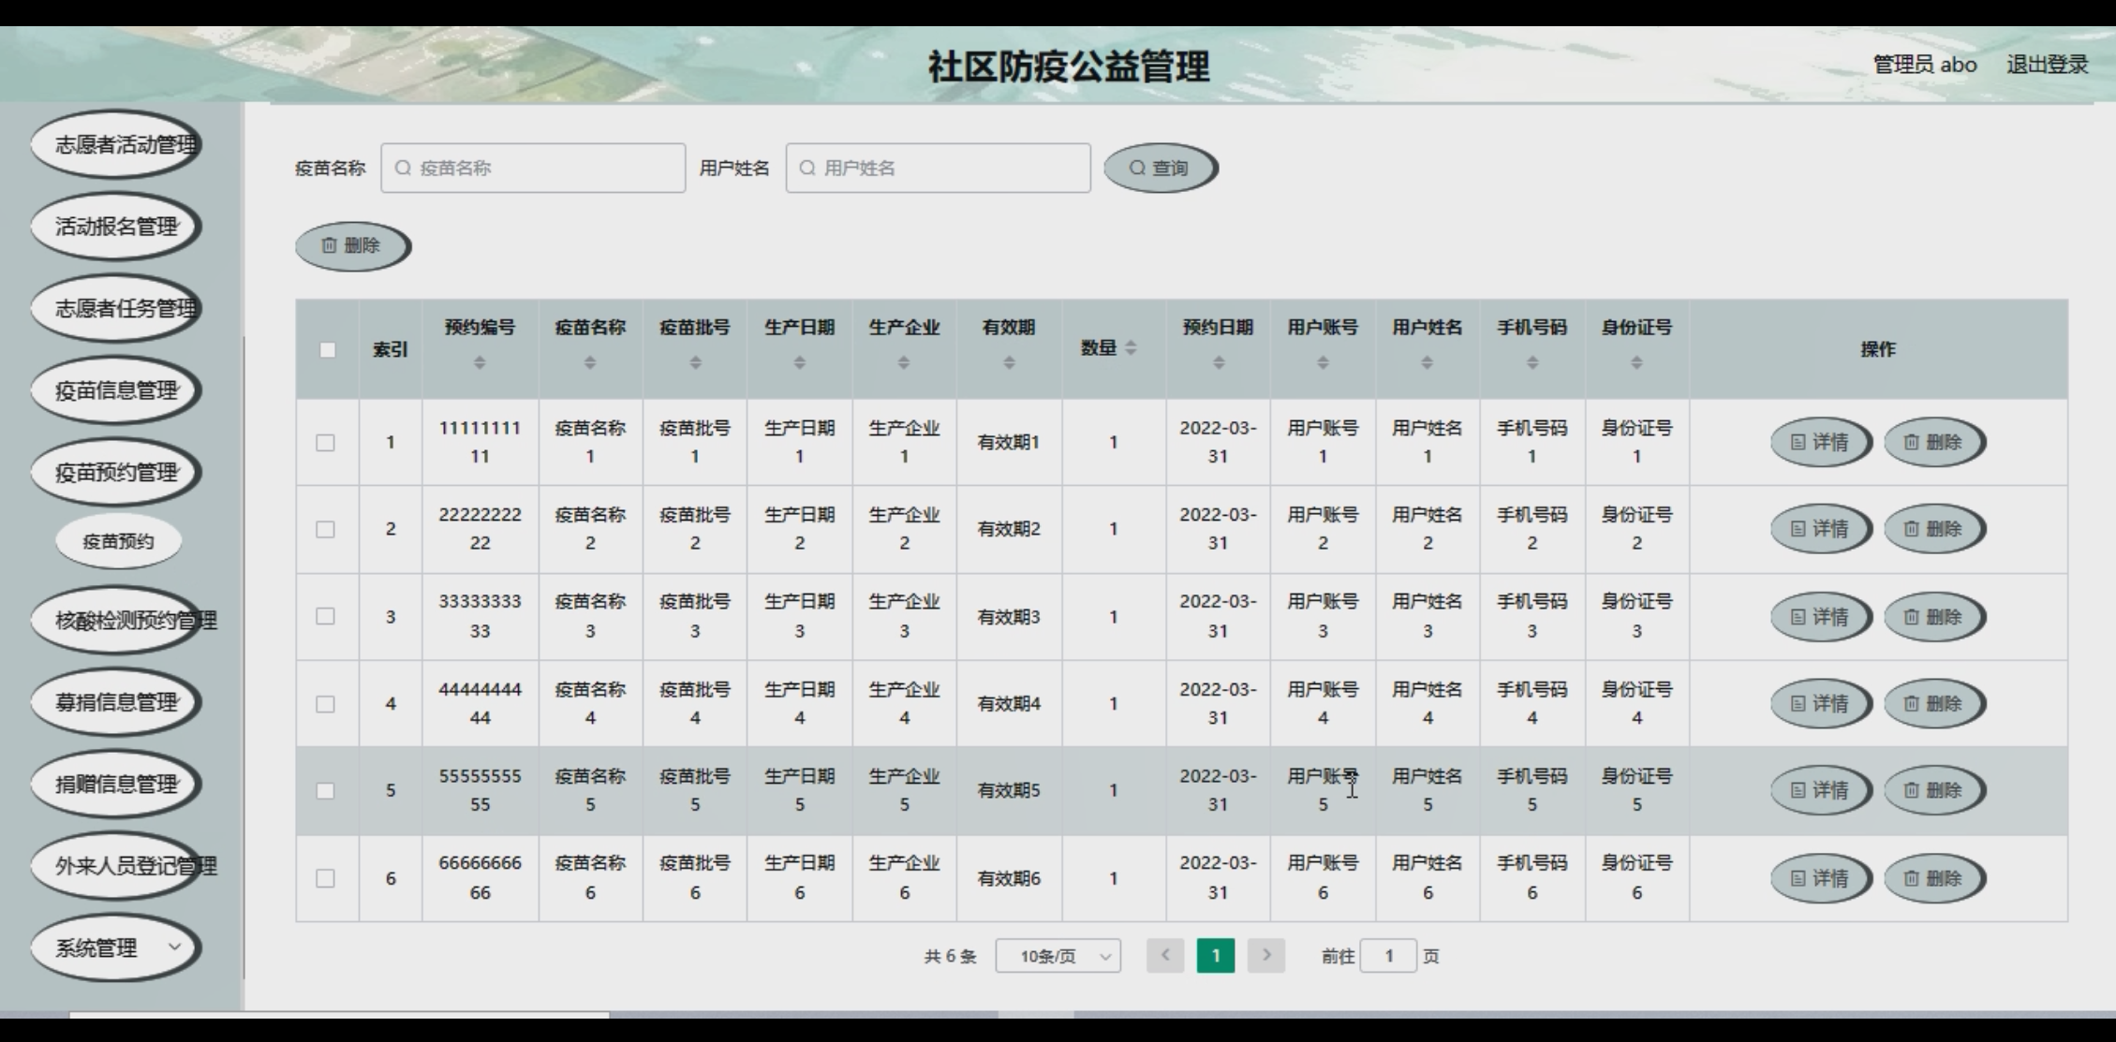Click the 退出登录 link
Screen dimensions: 2116x1042
tap(2047, 65)
